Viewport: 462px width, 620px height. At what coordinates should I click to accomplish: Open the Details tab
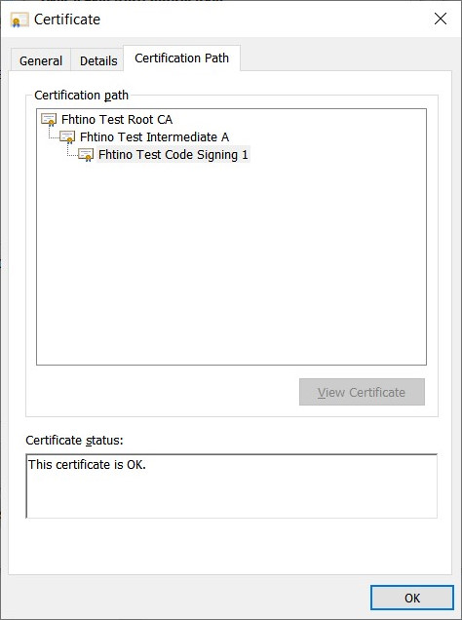[98, 60]
